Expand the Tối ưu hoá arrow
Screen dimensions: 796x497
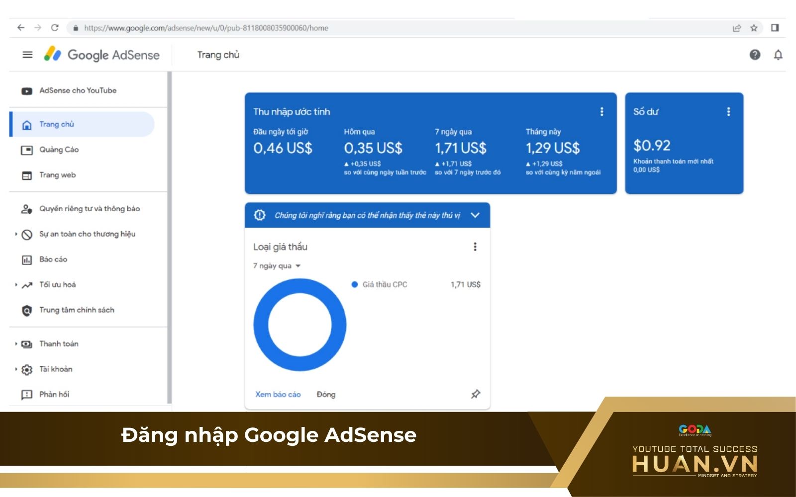(16, 285)
